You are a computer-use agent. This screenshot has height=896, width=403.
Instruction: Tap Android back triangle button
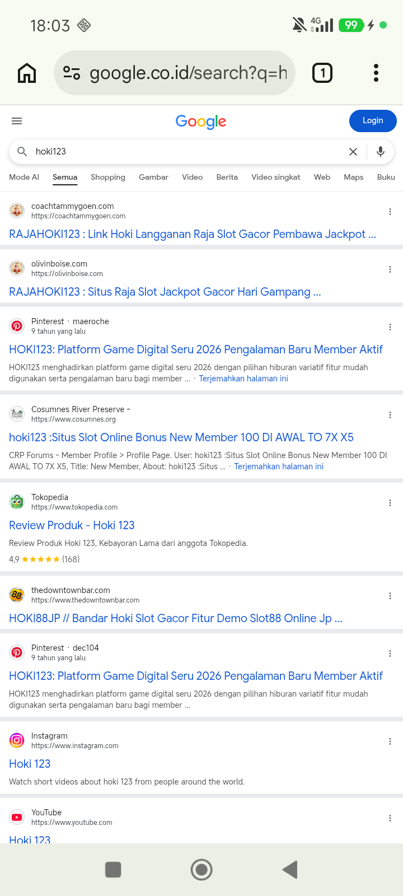point(290,870)
